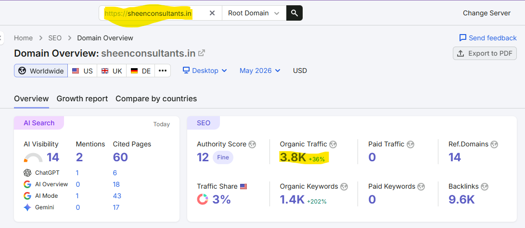Screen dimensions: 525x228
Task: Open AI Overview cited pages 18
Action: click(x=116, y=184)
